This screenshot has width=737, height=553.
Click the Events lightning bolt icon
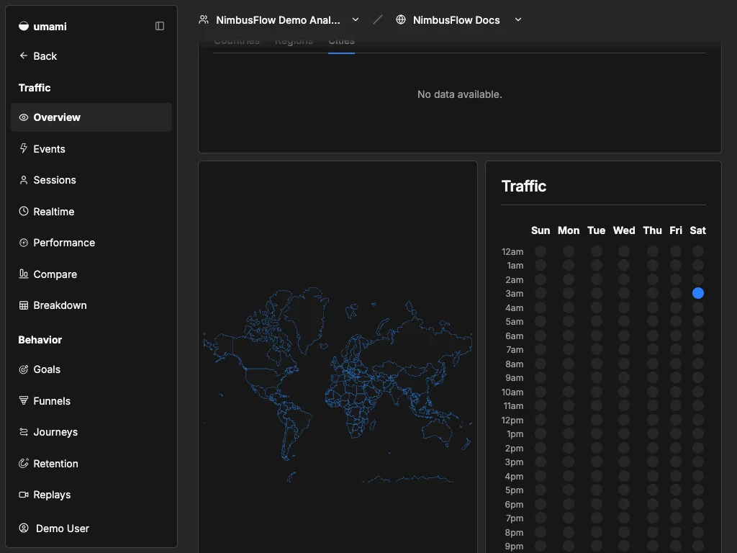(x=24, y=148)
